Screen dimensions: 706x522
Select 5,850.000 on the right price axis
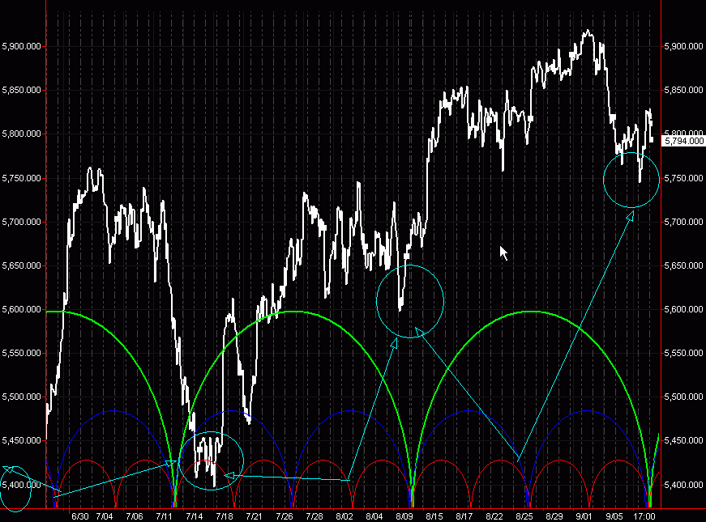point(683,90)
